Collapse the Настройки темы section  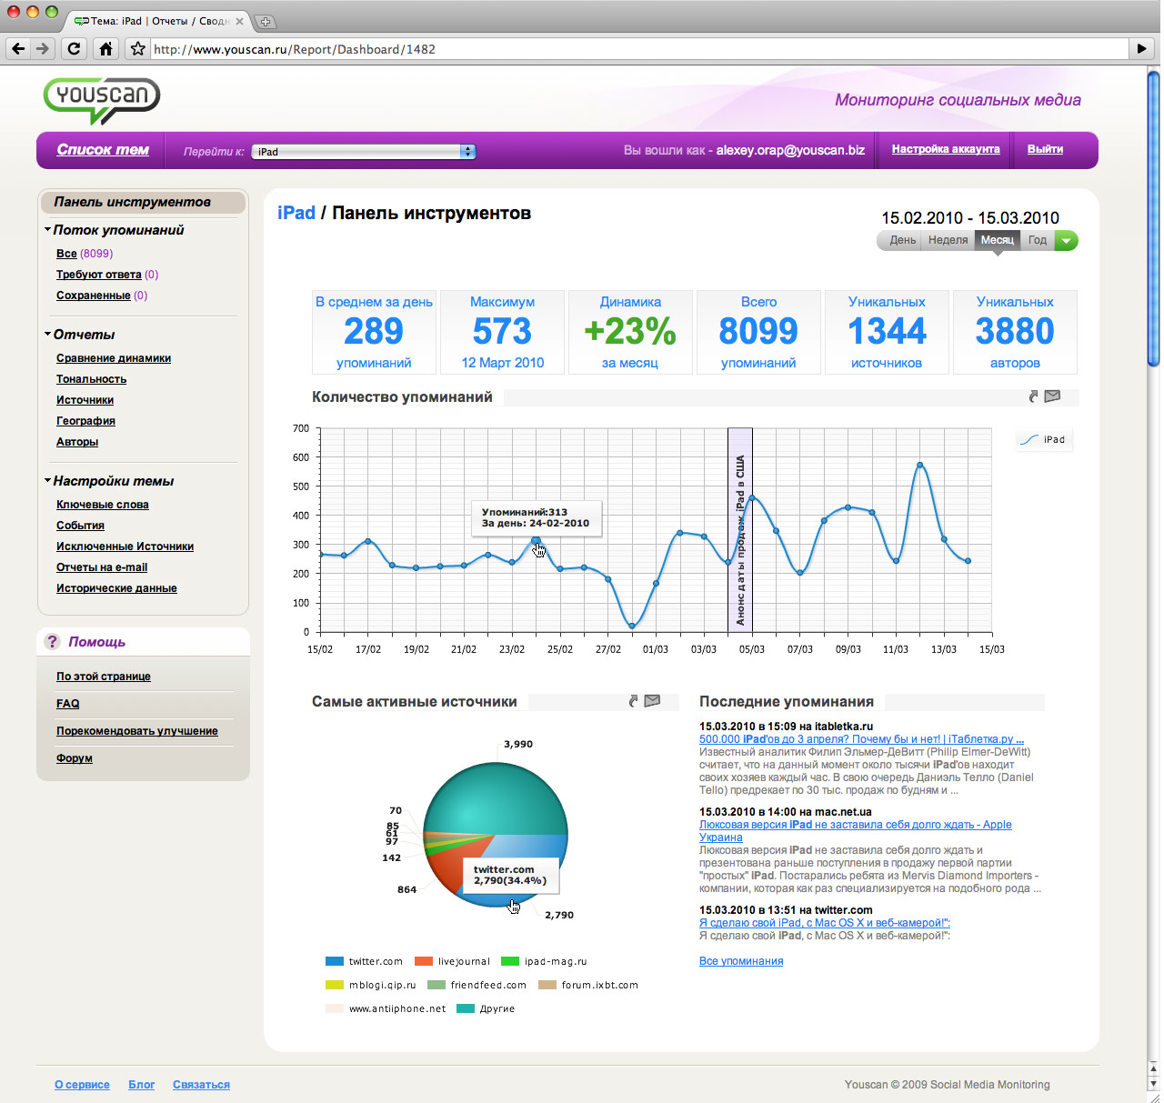coord(47,481)
